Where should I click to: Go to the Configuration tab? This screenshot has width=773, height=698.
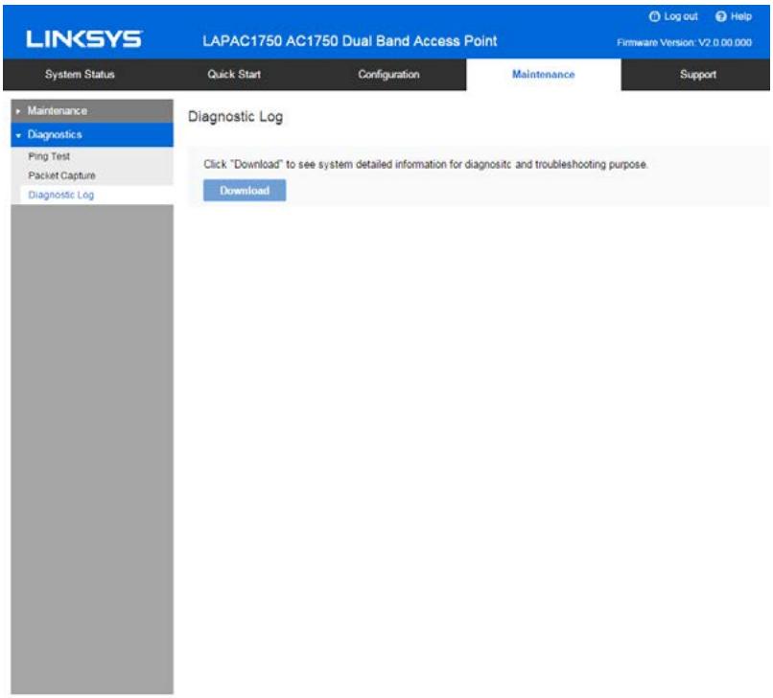click(389, 75)
